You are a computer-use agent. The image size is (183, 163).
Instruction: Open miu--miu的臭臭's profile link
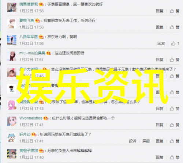pos(32,53)
